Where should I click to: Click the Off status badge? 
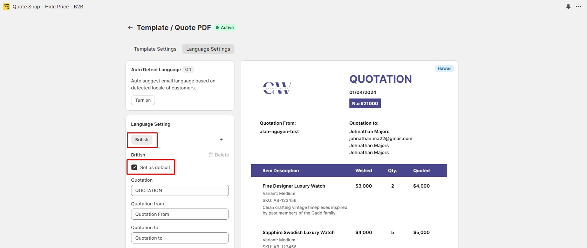pyautogui.click(x=188, y=70)
